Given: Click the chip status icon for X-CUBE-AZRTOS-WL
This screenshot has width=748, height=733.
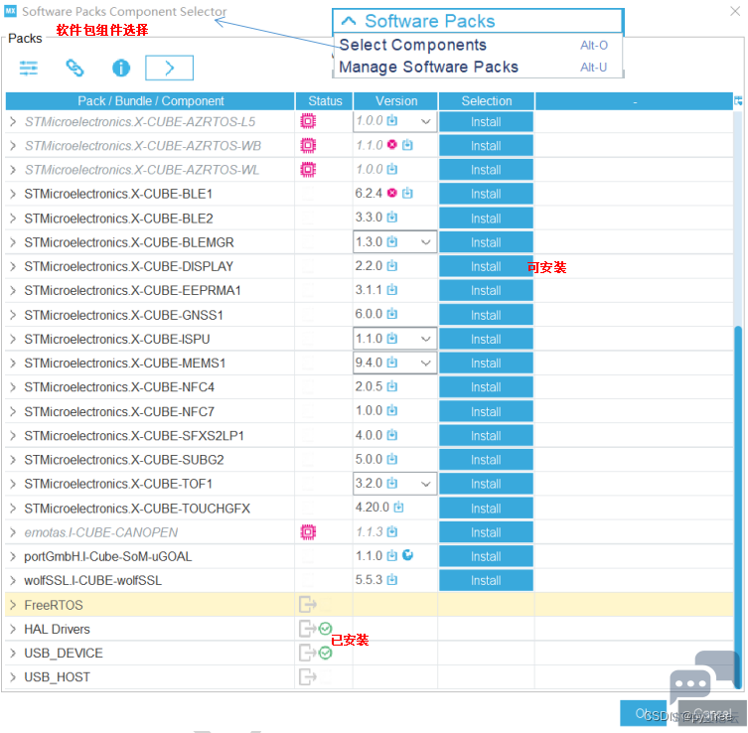Looking at the screenshot, I should pos(308,169).
